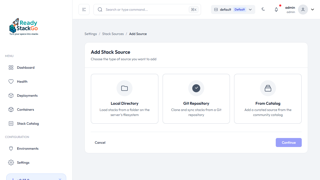Click the admin user avatar icon

tap(303, 9)
